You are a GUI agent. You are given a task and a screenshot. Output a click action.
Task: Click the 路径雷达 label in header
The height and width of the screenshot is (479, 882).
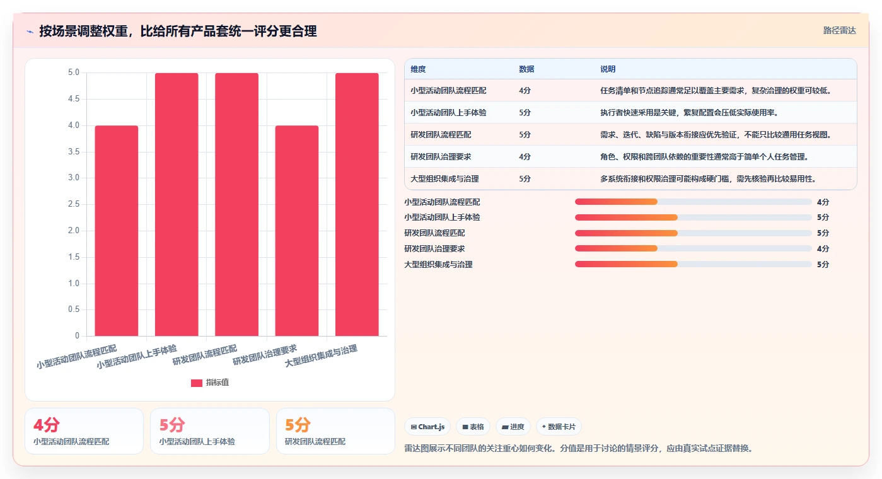click(x=839, y=30)
